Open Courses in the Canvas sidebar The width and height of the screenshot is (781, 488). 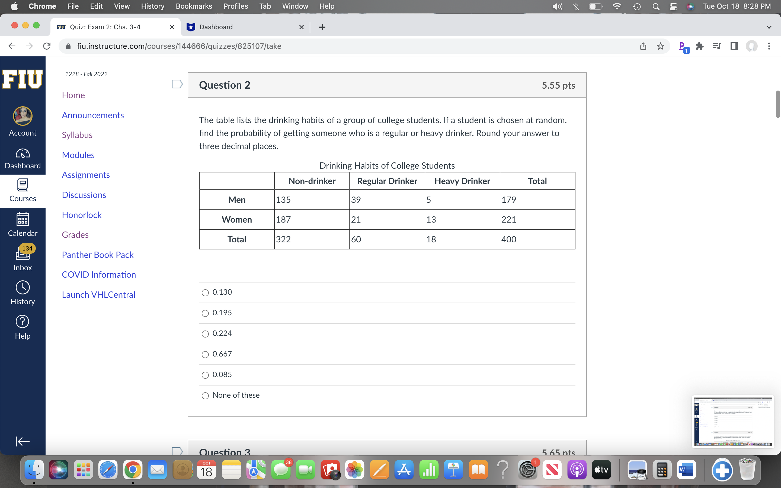tap(23, 190)
